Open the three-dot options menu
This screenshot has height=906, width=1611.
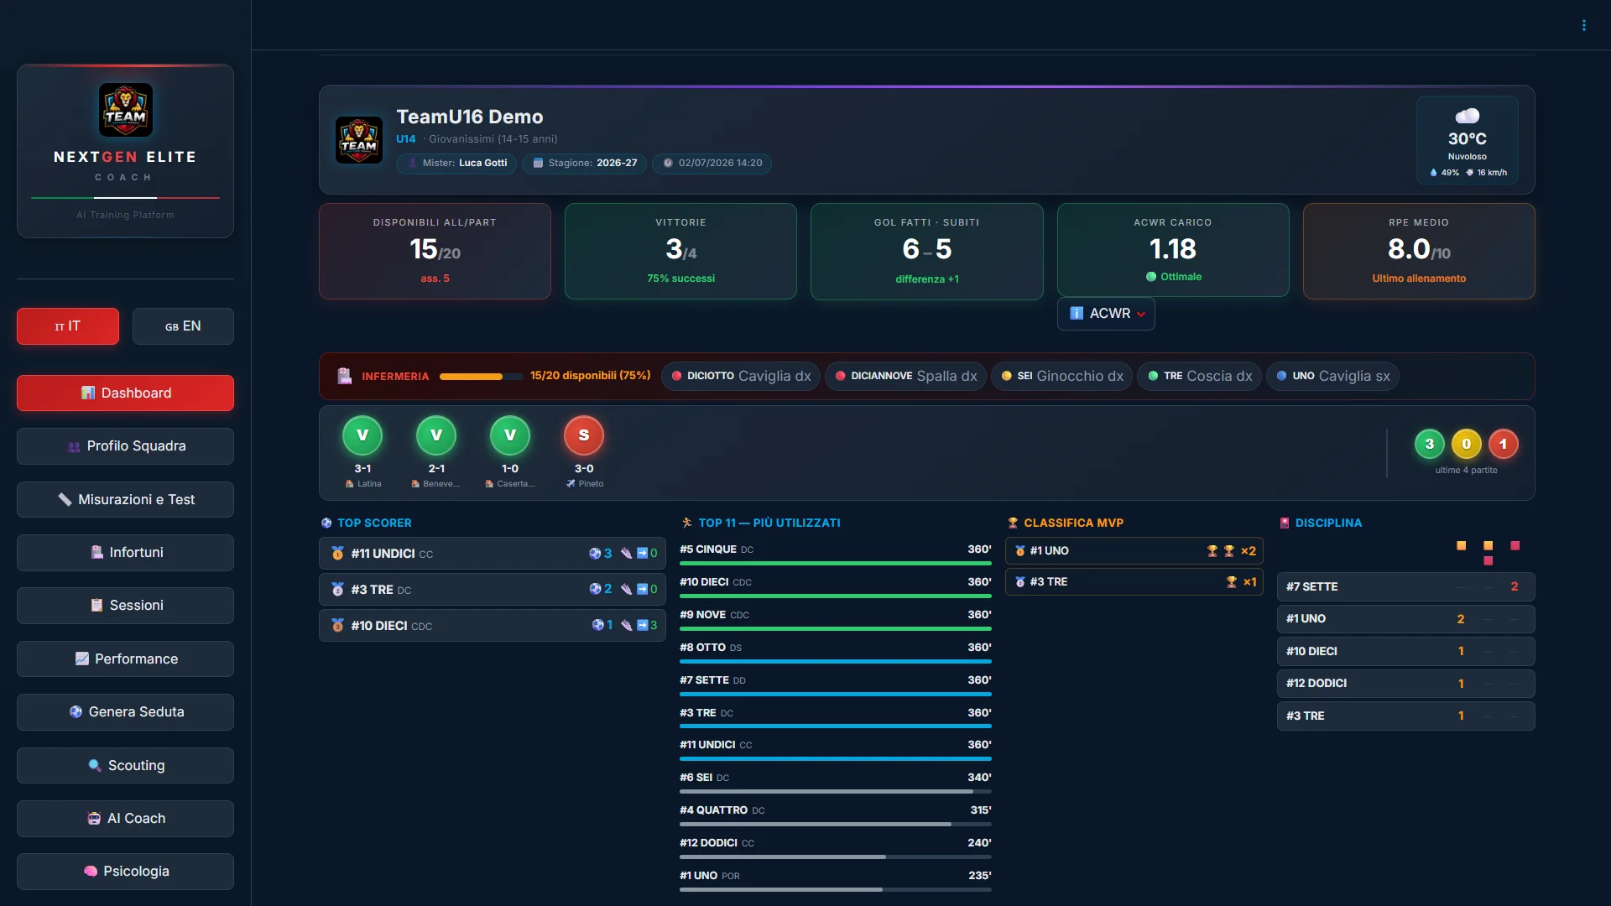coord(1583,25)
